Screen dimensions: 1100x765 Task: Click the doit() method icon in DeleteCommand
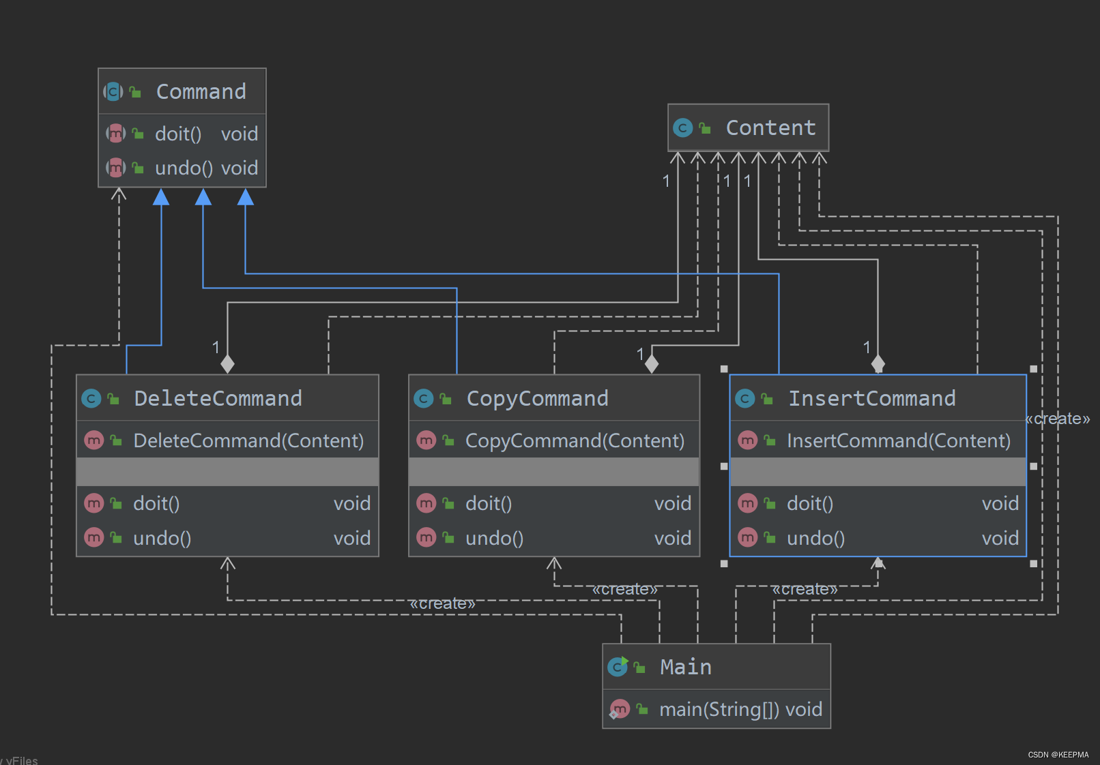coord(93,503)
